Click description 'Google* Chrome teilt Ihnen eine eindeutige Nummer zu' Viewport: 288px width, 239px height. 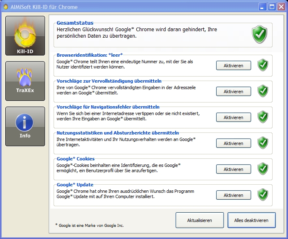coord(125,64)
